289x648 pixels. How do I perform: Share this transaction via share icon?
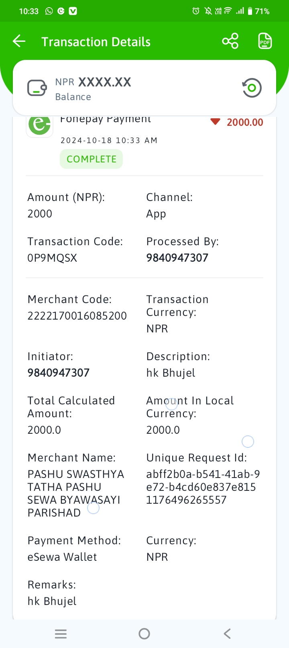click(230, 41)
